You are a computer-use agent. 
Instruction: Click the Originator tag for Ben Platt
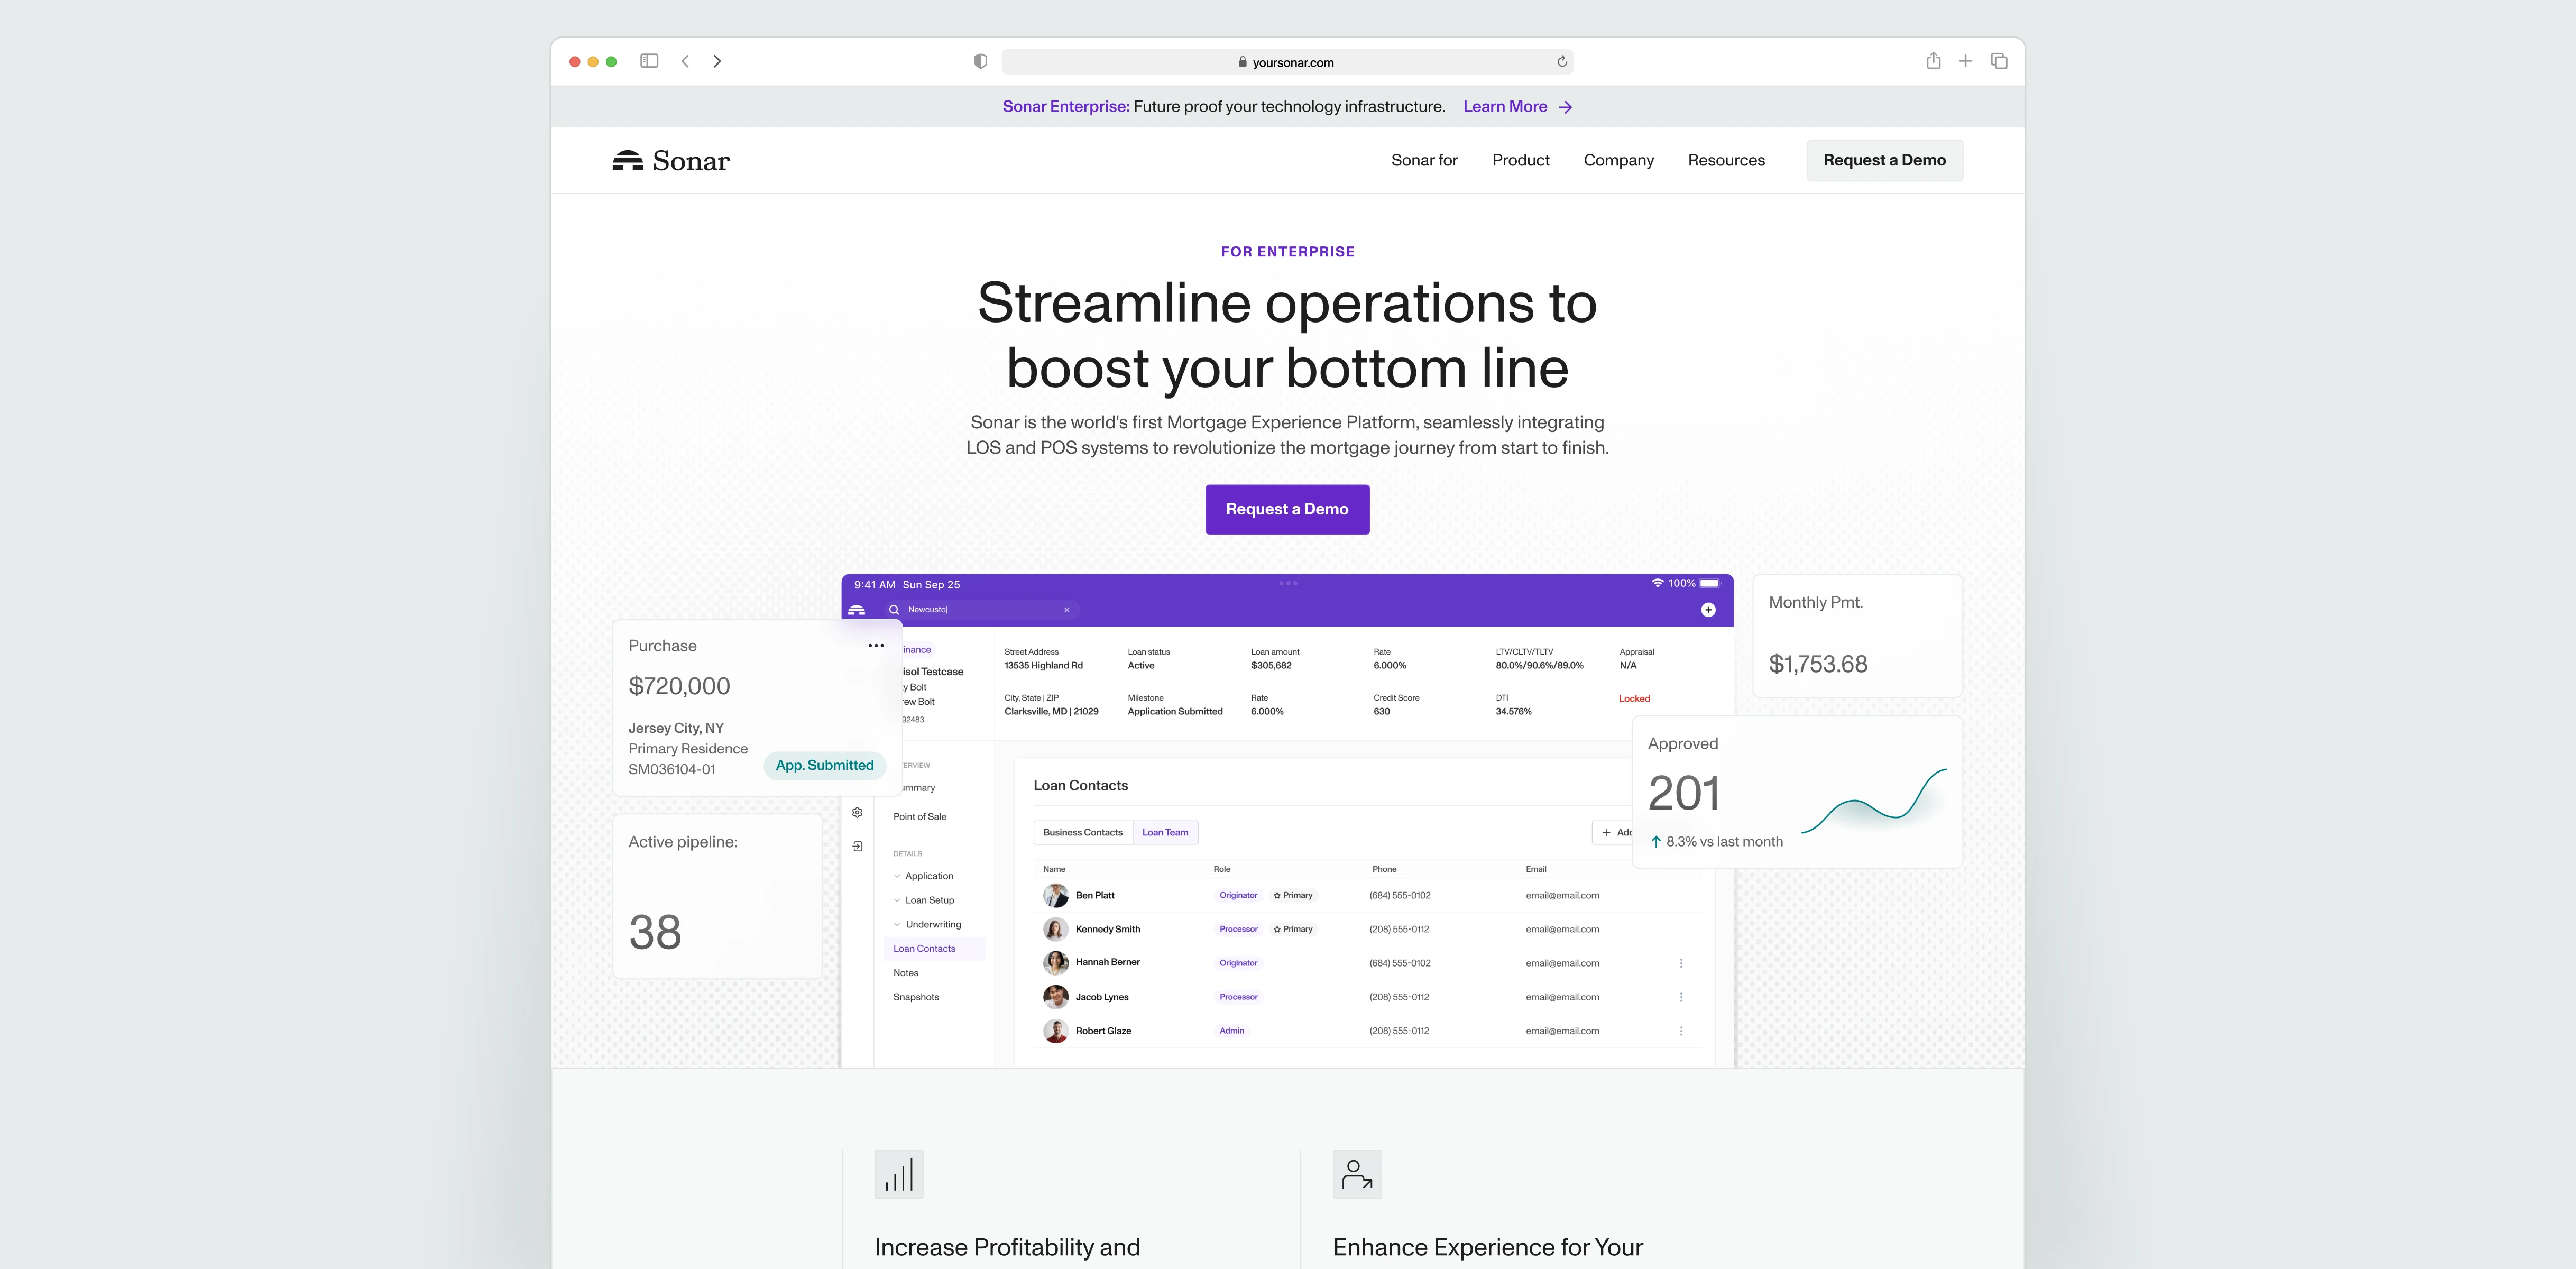click(x=1238, y=895)
